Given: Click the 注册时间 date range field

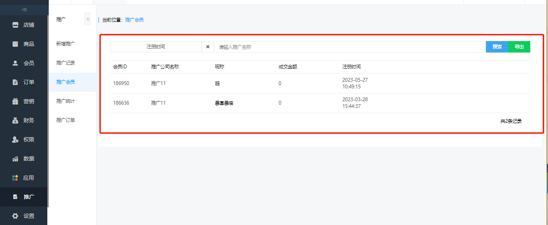Looking at the screenshot, I should click(156, 47).
